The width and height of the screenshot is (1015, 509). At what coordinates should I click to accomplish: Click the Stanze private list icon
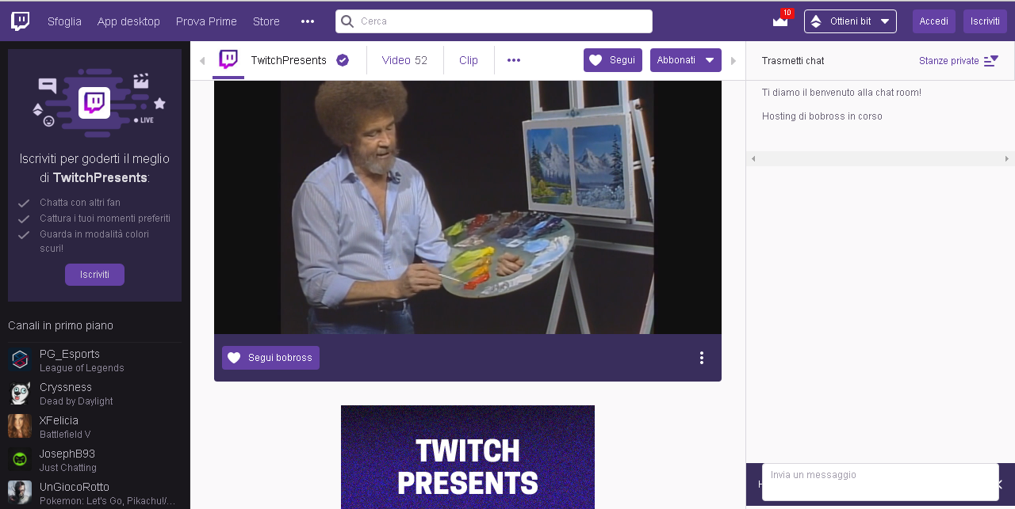pyautogui.click(x=991, y=61)
